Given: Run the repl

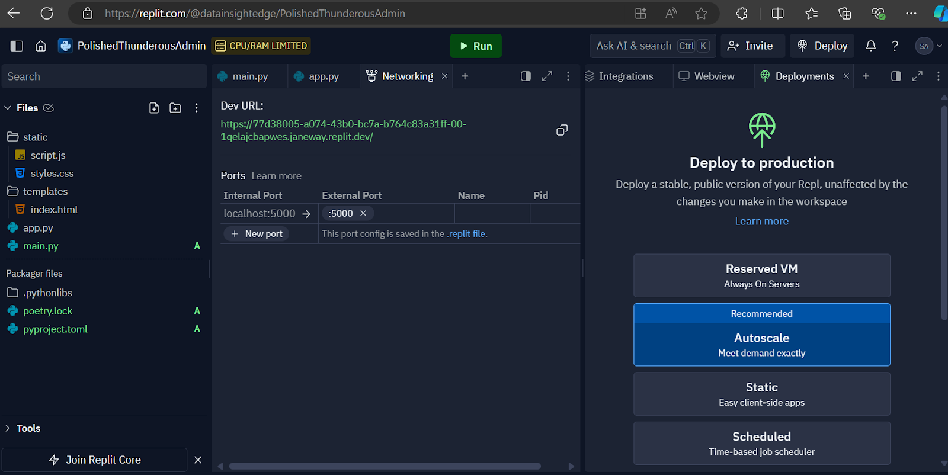Looking at the screenshot, I should point(476,46).
